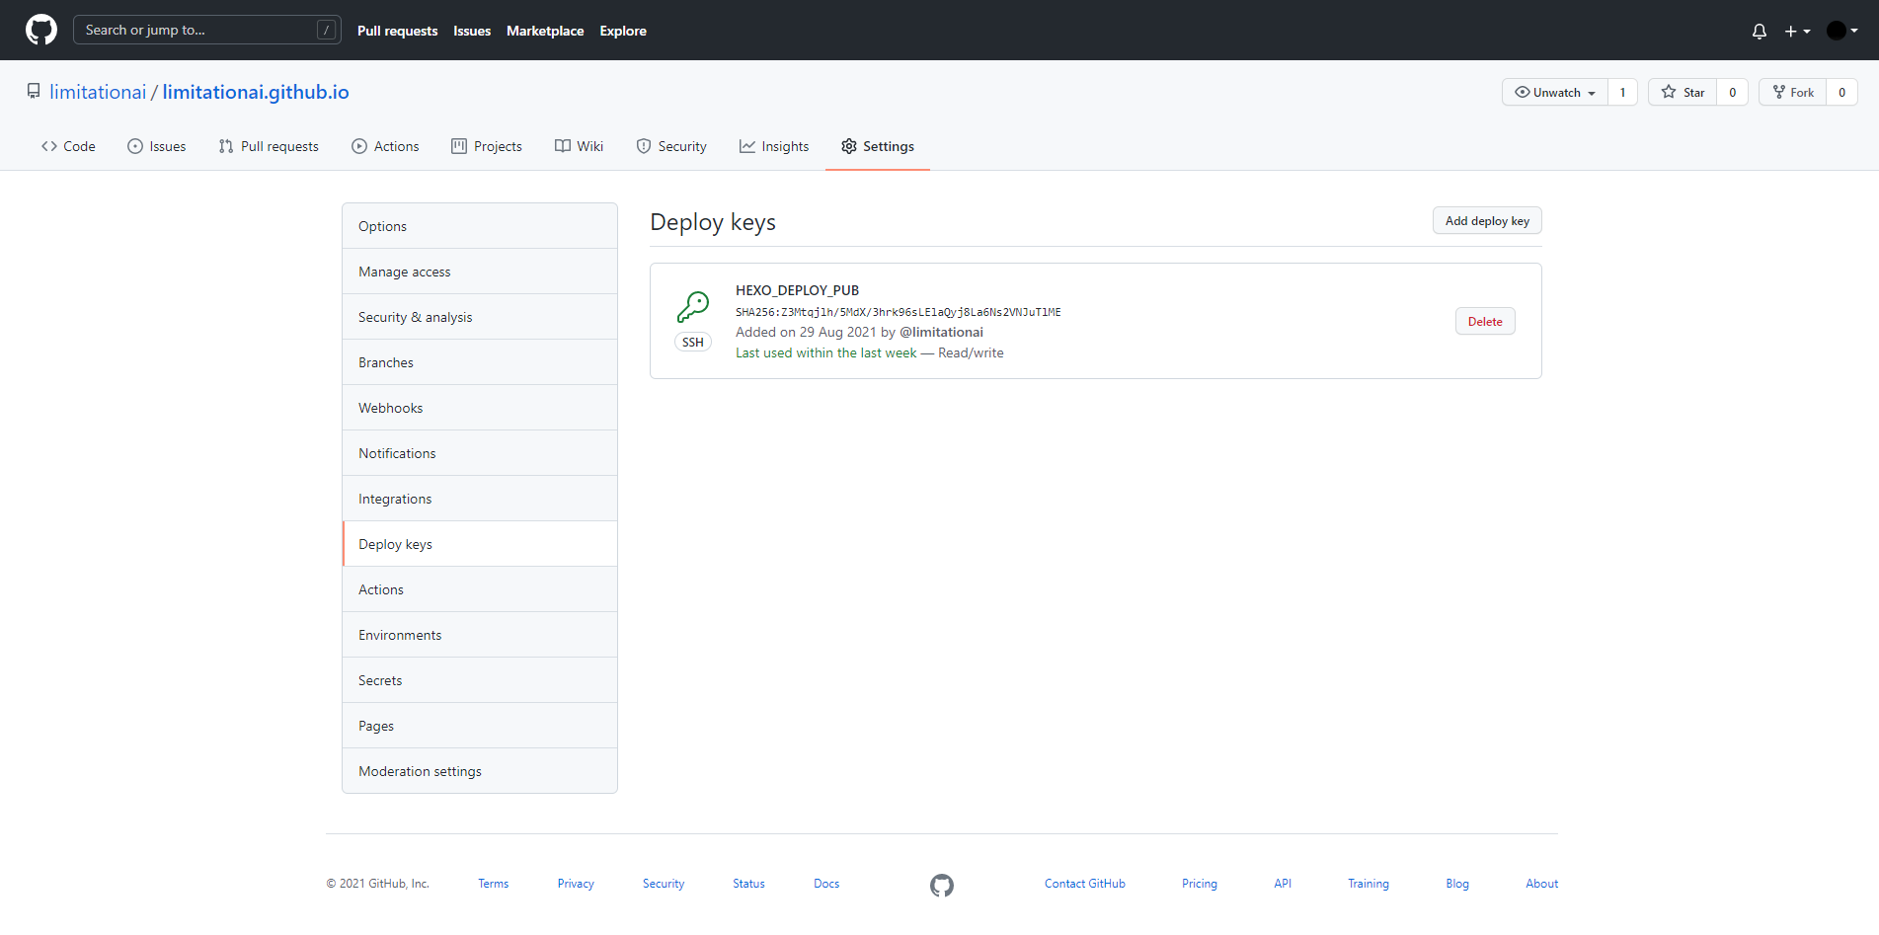The width and height of the screenshot is (1879, 935).
Task: Select Deploy keys in sidebar
Action: [x=480, y=544]
